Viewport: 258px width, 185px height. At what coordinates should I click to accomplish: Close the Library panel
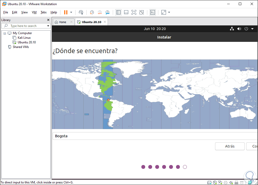pos(48,20)
